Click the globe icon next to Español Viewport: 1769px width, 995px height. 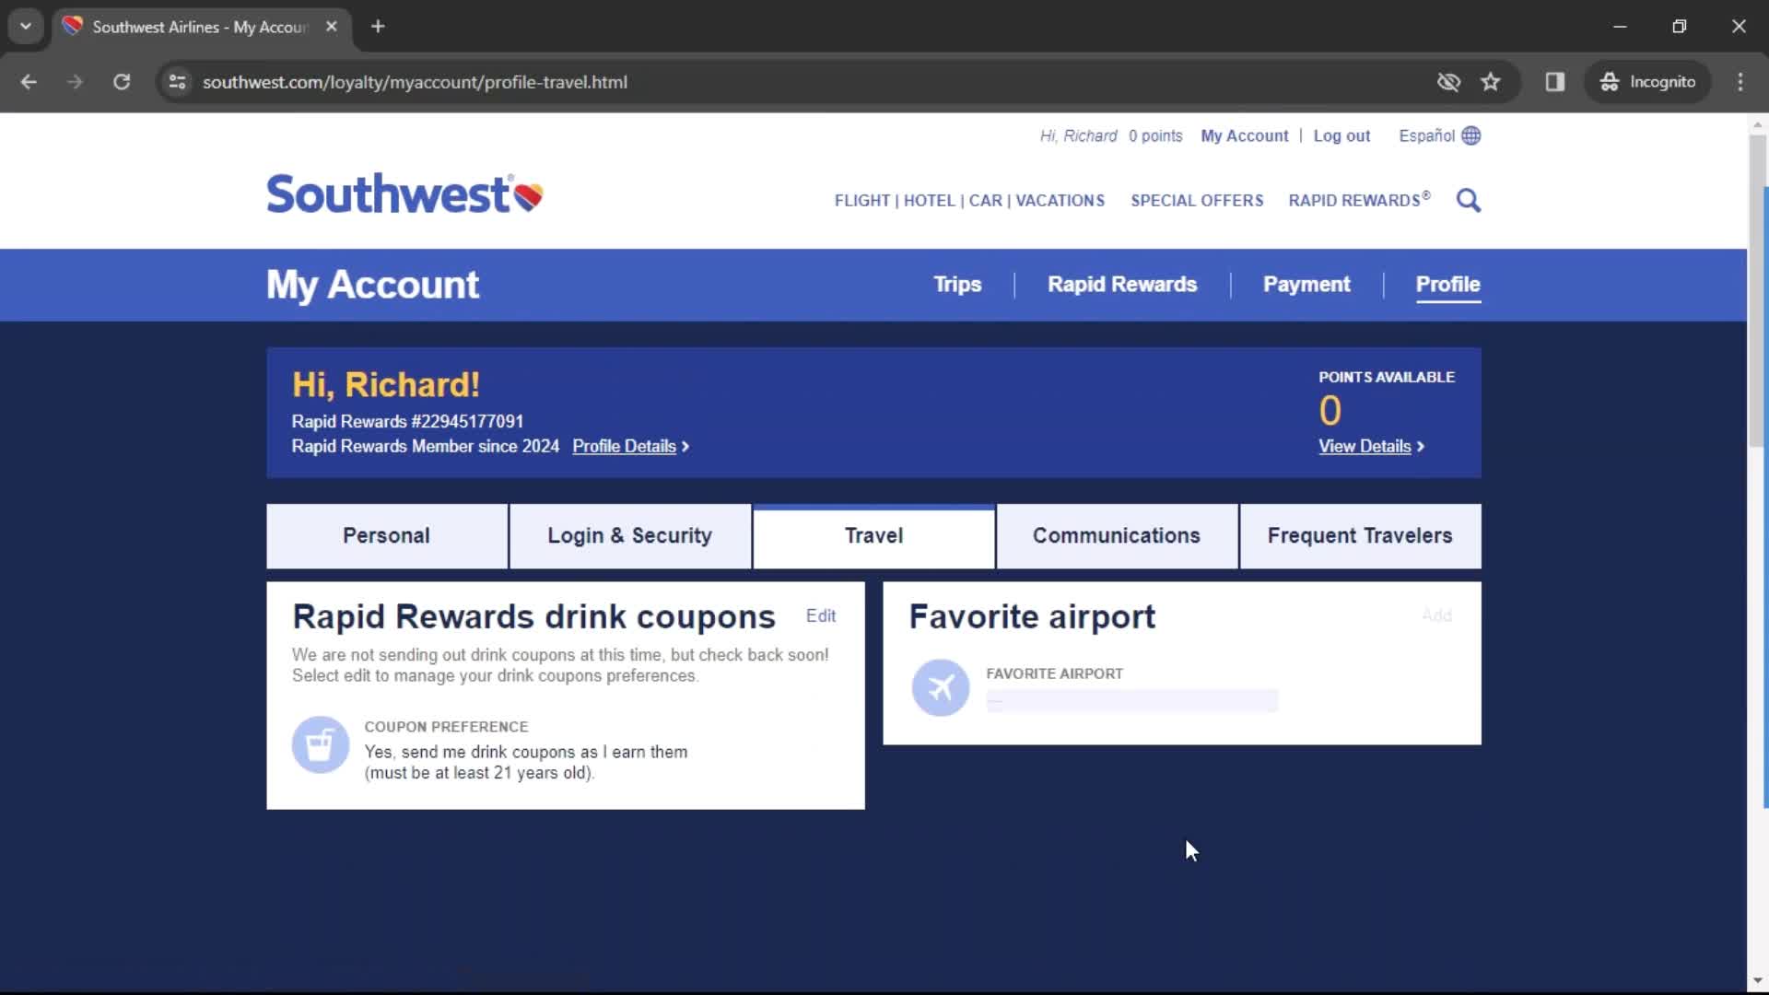[x=1472, y=135]
